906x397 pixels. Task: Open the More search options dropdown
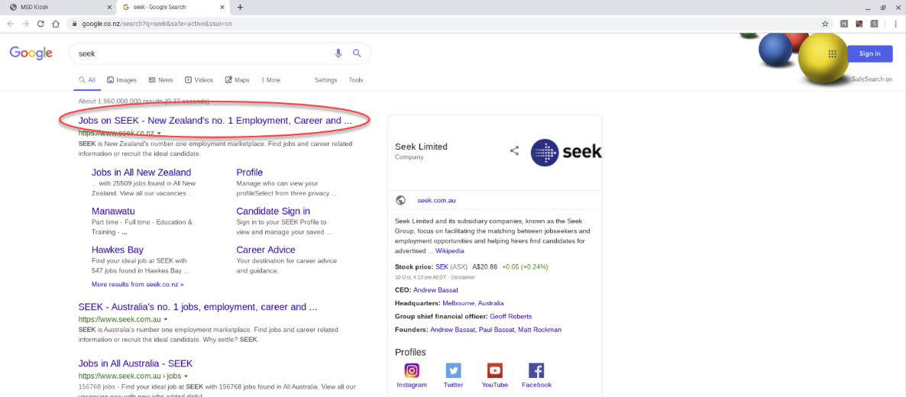point(271,79)
